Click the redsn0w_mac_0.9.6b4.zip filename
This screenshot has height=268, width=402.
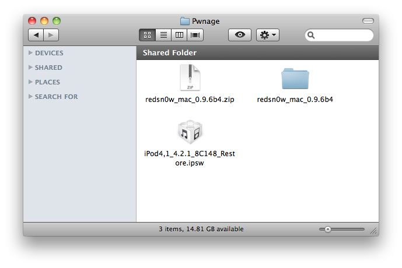click(190, 99)
